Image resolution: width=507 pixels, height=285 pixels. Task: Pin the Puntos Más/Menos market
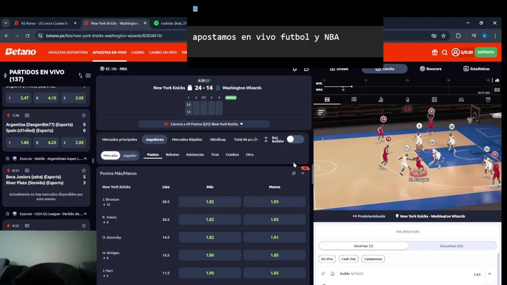294,173
